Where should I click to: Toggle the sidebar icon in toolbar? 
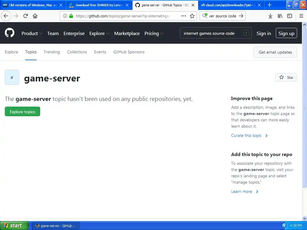coord(290,16)
